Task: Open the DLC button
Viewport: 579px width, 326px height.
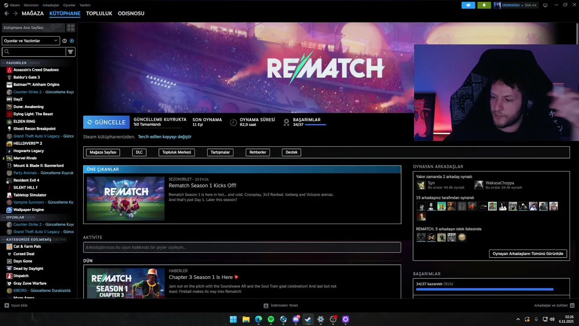Action: pos(139,152)
